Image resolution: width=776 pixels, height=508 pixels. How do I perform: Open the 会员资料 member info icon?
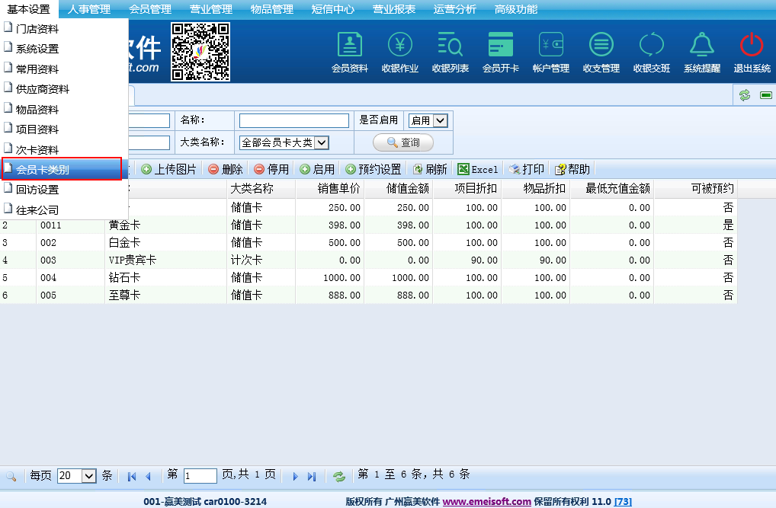(x=349, y=52)
